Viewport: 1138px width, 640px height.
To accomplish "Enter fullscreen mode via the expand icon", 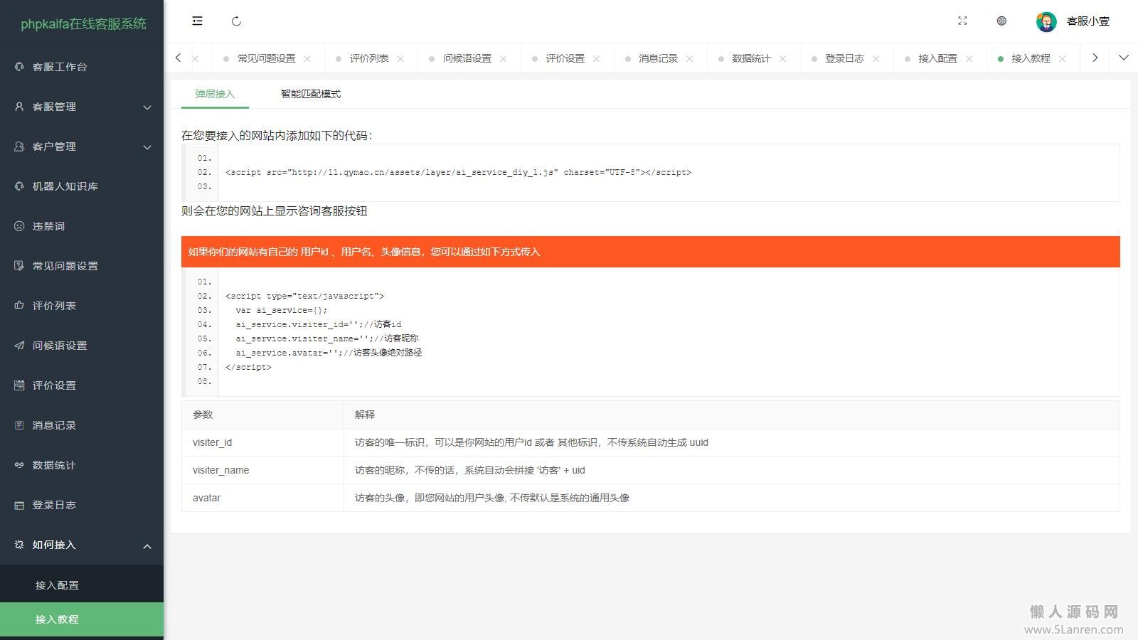I will click(x=962, y=21).
